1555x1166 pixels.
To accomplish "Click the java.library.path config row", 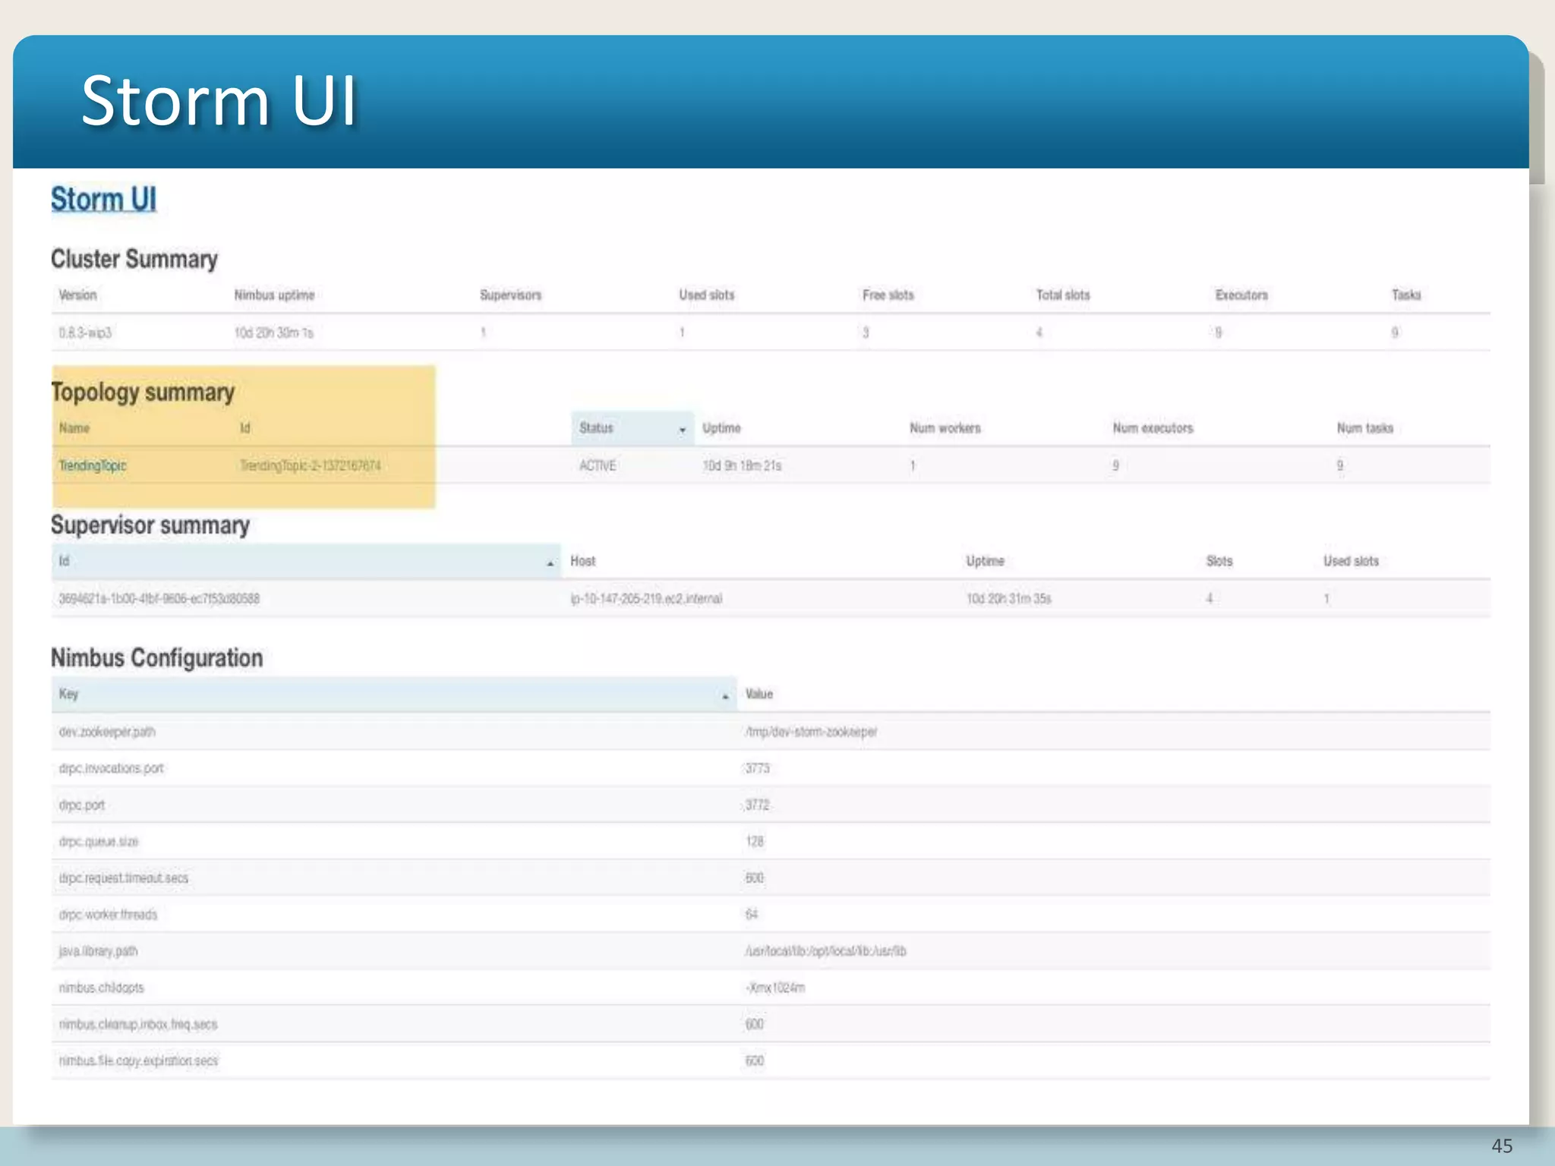I will pyautogui.click(x=98, y=951).
